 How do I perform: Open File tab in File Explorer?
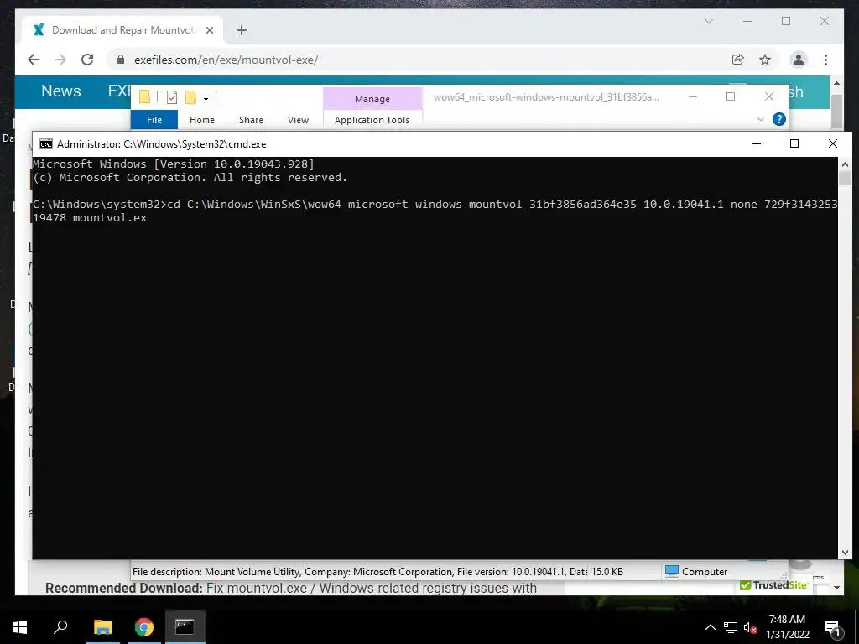154,119
